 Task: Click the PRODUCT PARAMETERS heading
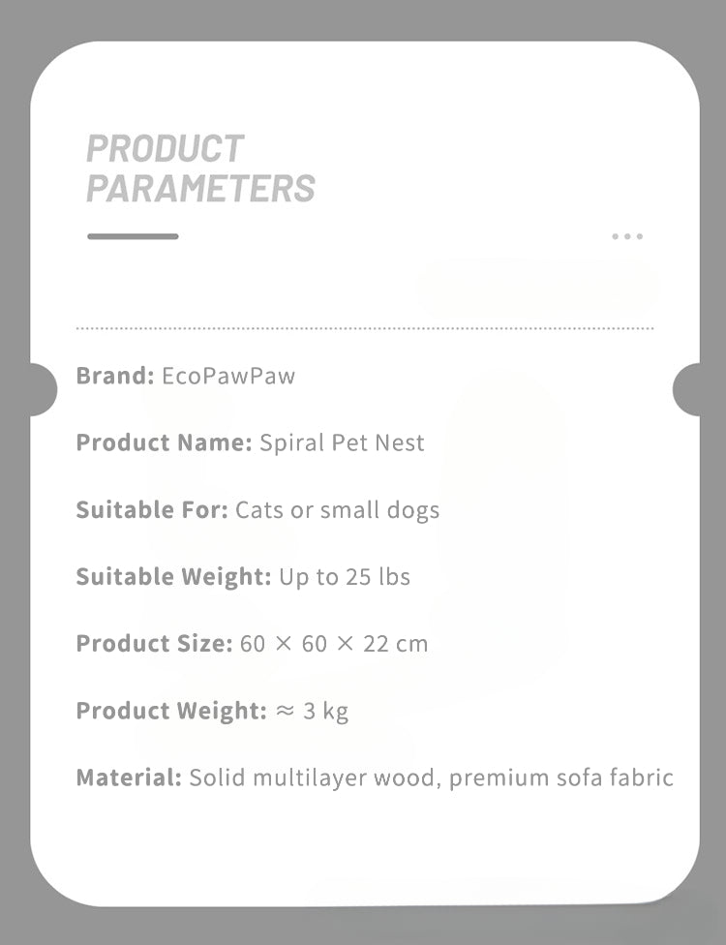point(200,168)
